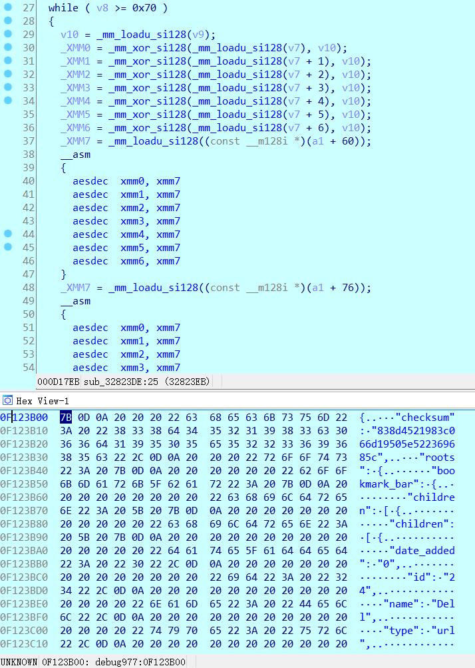The height and width of the screenshot is (668, 475).
Task: Switch to the Hex View-1 tab
Action: 42,401
